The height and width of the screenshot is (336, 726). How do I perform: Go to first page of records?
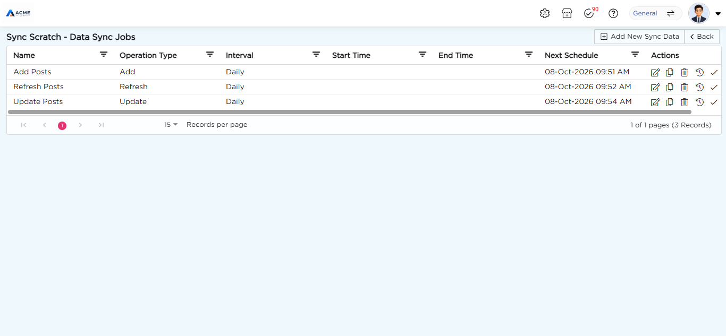click(x=23, y=125)
